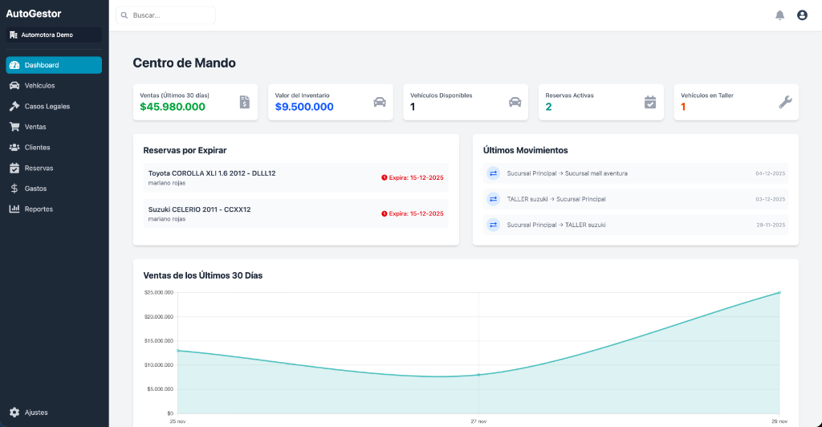Screen dimensions: 822x427
Task: Click the 27 nov data point on chart
Action: [478, 375]
